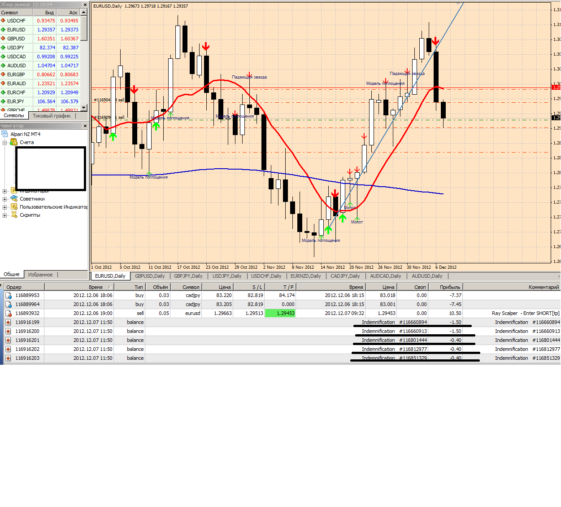This screenshot has width=561, height=507.
Task: Select the GBPUSD,Daily chart tab
Action: click(x=150, y=276)
